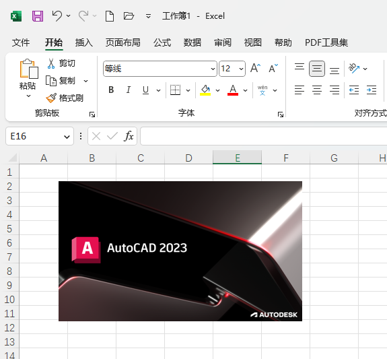Open the font name dropdown arrow
This screenshot has width=387, height=359.
pos(213,69)
